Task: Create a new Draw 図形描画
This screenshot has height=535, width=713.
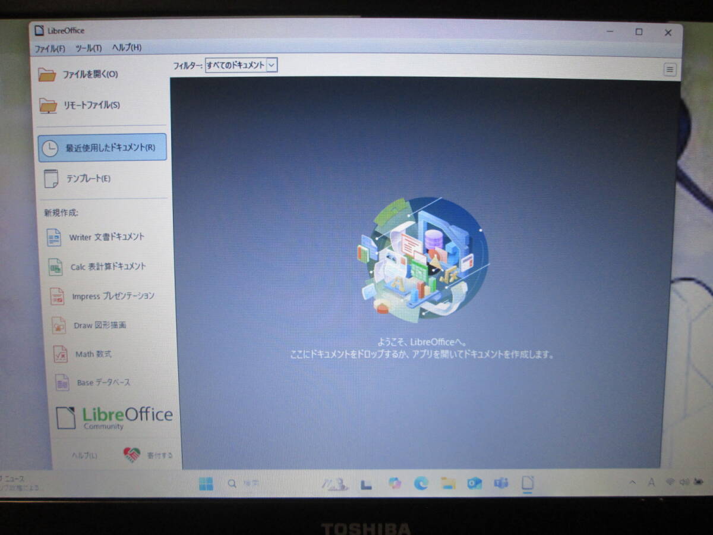Action: point(89,325)
